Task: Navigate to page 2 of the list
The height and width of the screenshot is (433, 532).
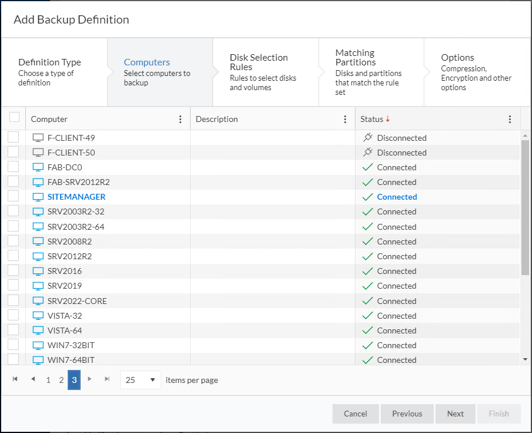Action: [x=61, y=380]
